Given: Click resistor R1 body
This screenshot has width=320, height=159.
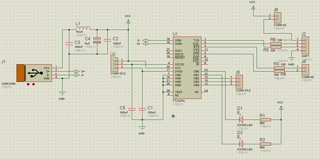Looking at the screenshot, I should point(265,120).
